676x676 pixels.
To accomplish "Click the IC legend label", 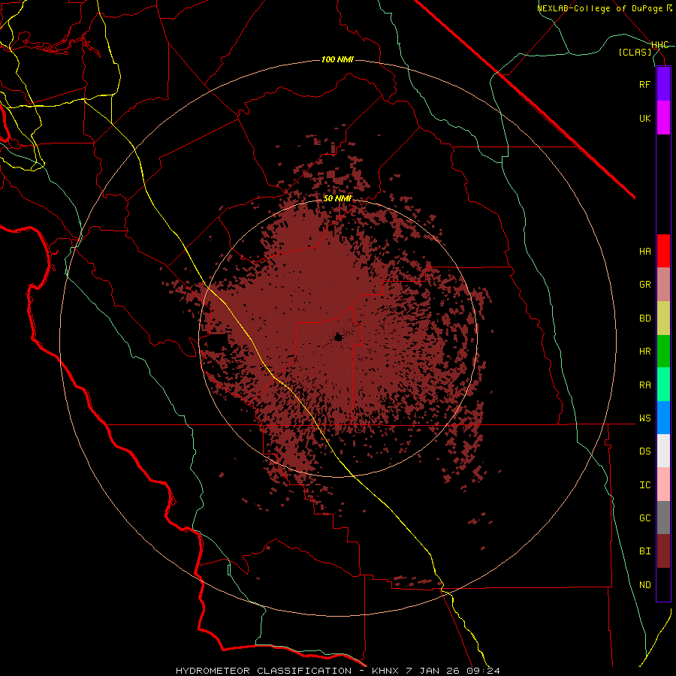I will 645,484.
